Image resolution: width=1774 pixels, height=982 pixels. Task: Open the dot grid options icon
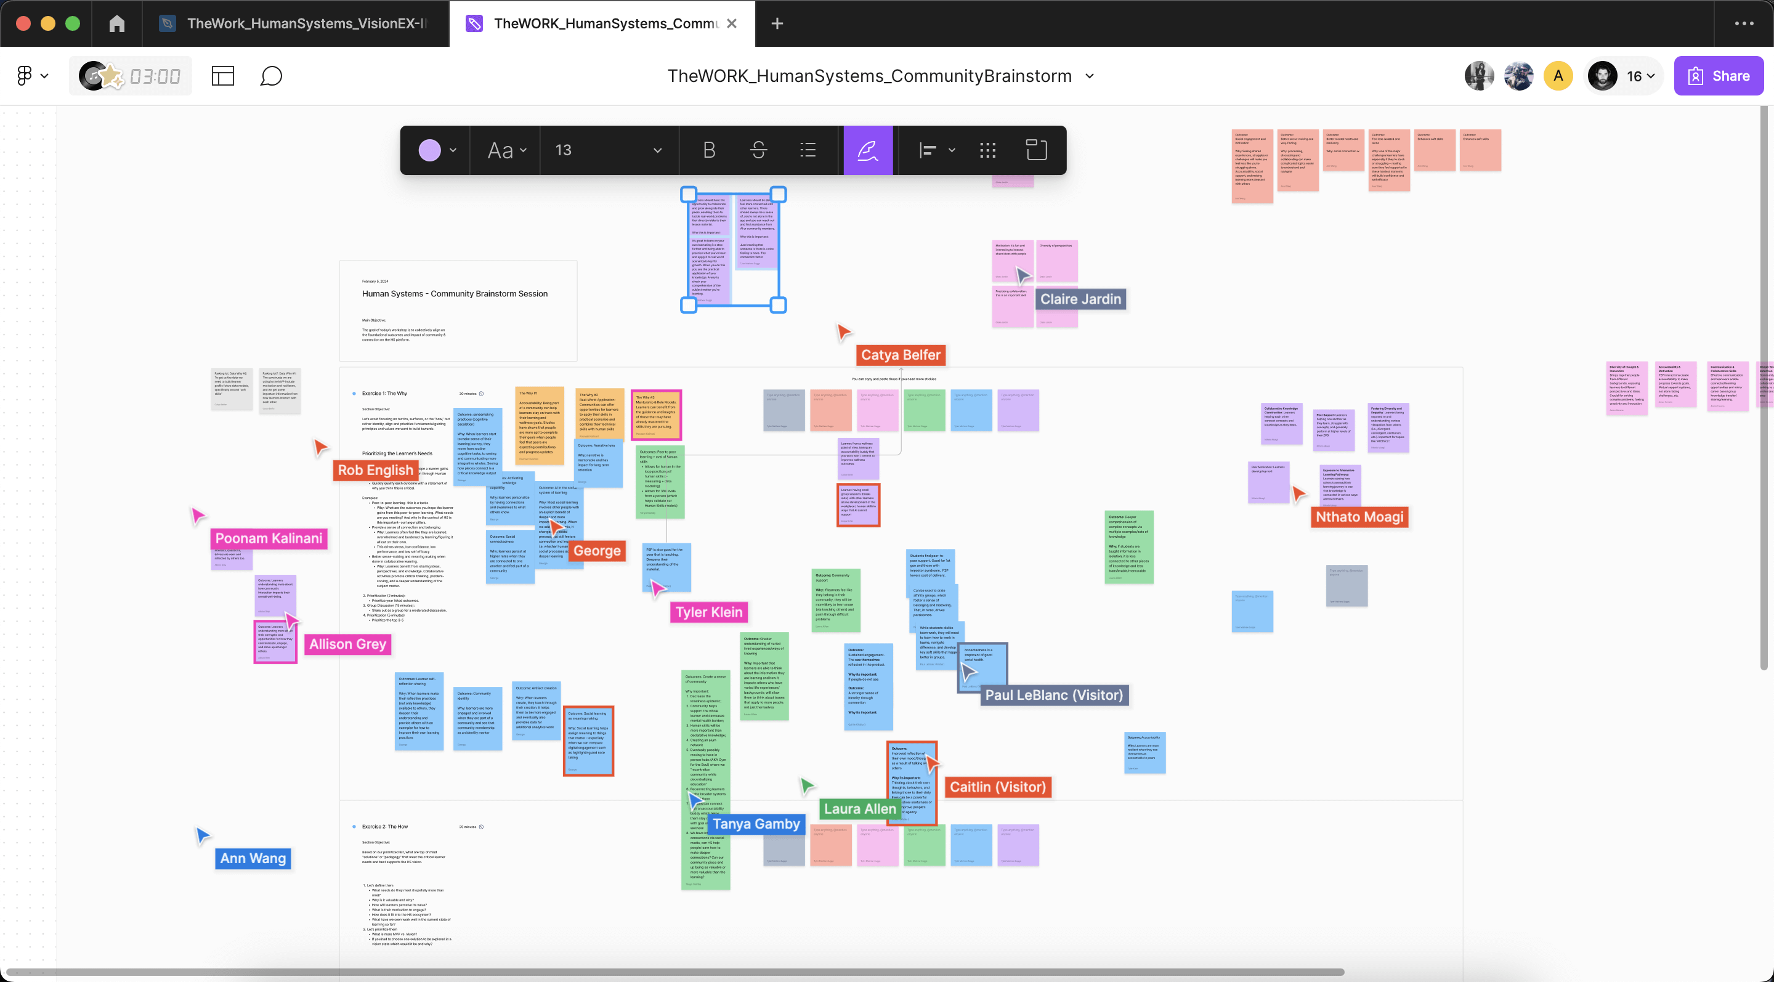click(x=987, y=150)
